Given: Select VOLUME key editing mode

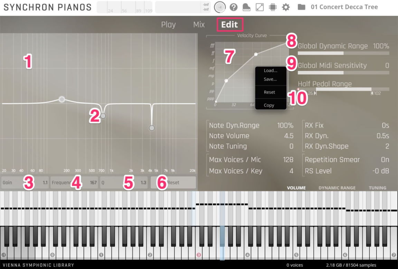Looking at the screenshot, I should tap(296, 188).
